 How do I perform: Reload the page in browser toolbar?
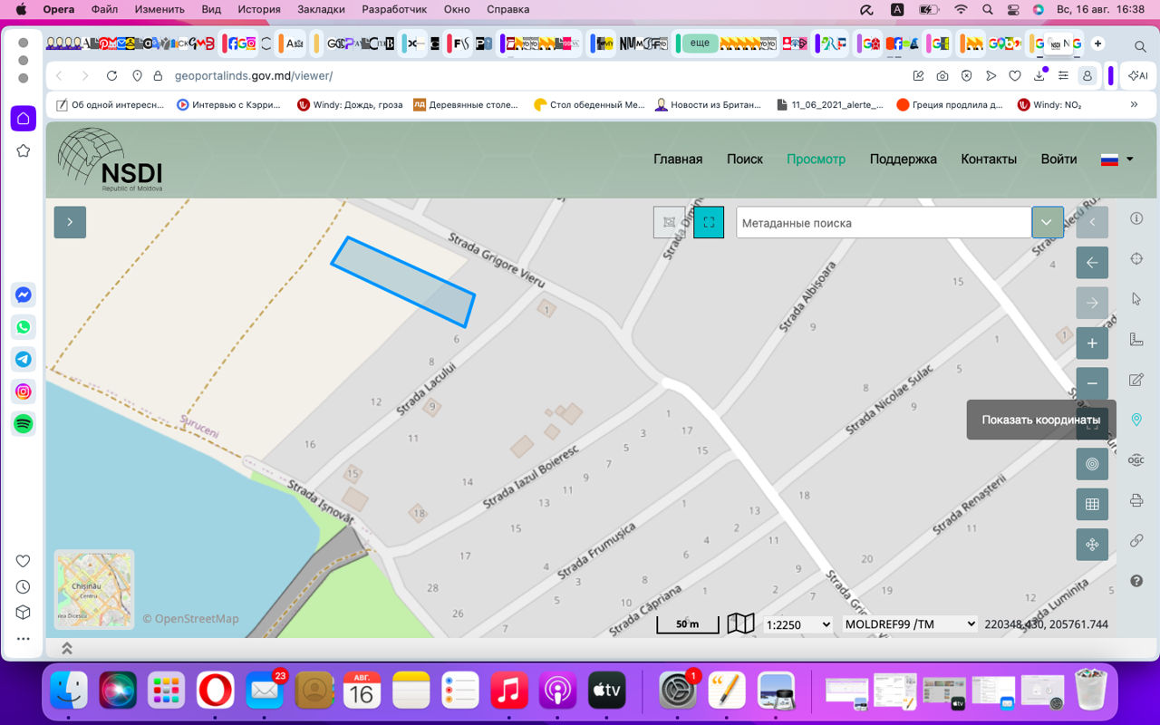[x=111, y=76]
